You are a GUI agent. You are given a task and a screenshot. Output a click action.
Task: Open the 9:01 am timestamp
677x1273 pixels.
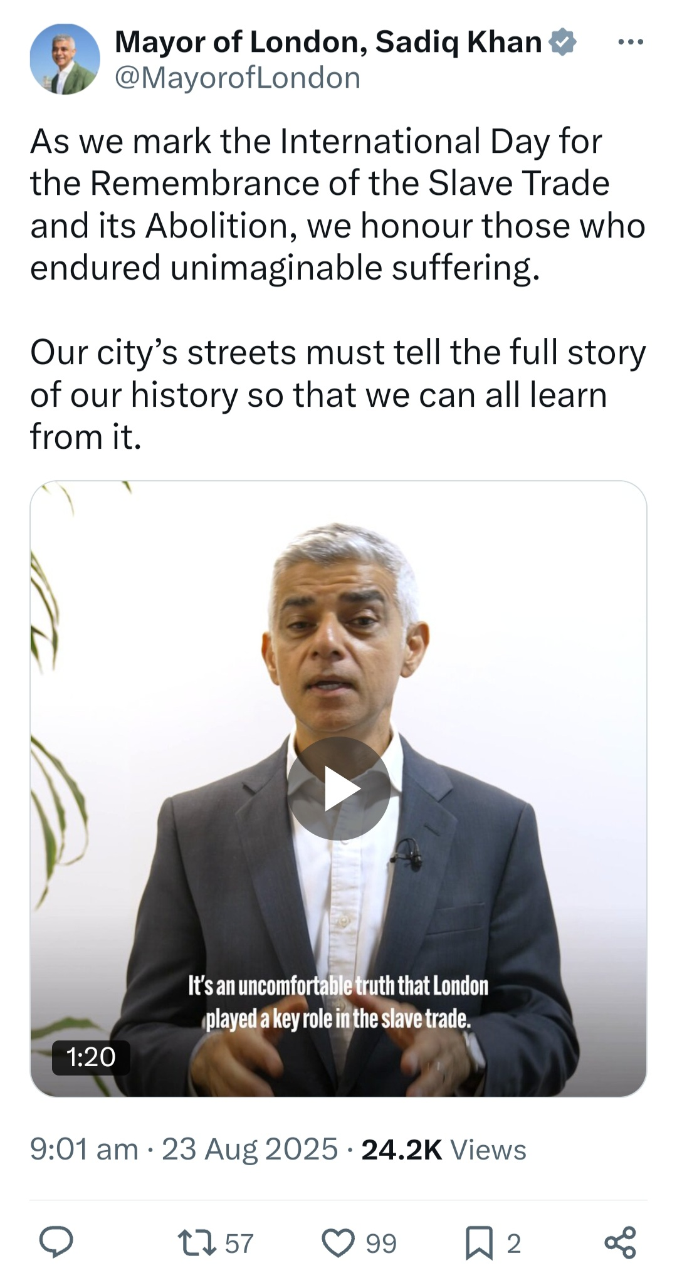tap(84, 1150)
